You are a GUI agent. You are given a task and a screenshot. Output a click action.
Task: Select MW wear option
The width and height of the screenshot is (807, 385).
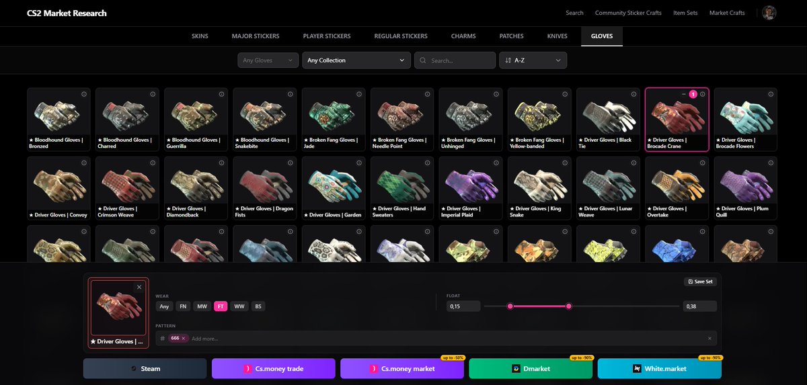point(202,306)
